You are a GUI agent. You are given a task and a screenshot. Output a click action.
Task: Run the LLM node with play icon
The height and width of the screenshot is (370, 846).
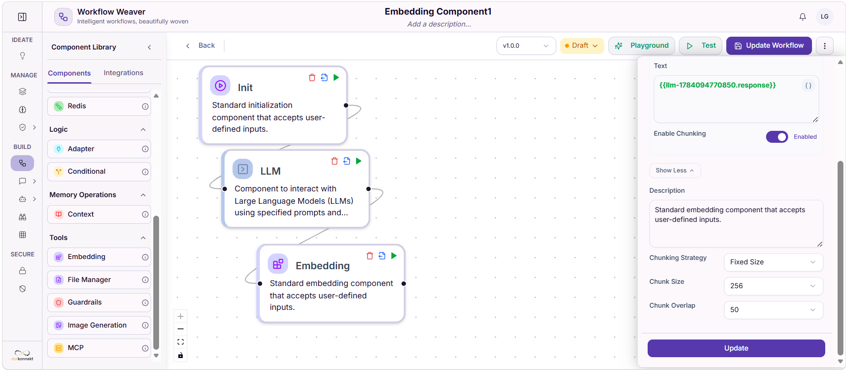[359, 161]
